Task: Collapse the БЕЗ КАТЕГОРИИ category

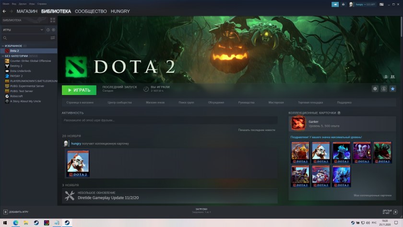Action: point(3,56)
